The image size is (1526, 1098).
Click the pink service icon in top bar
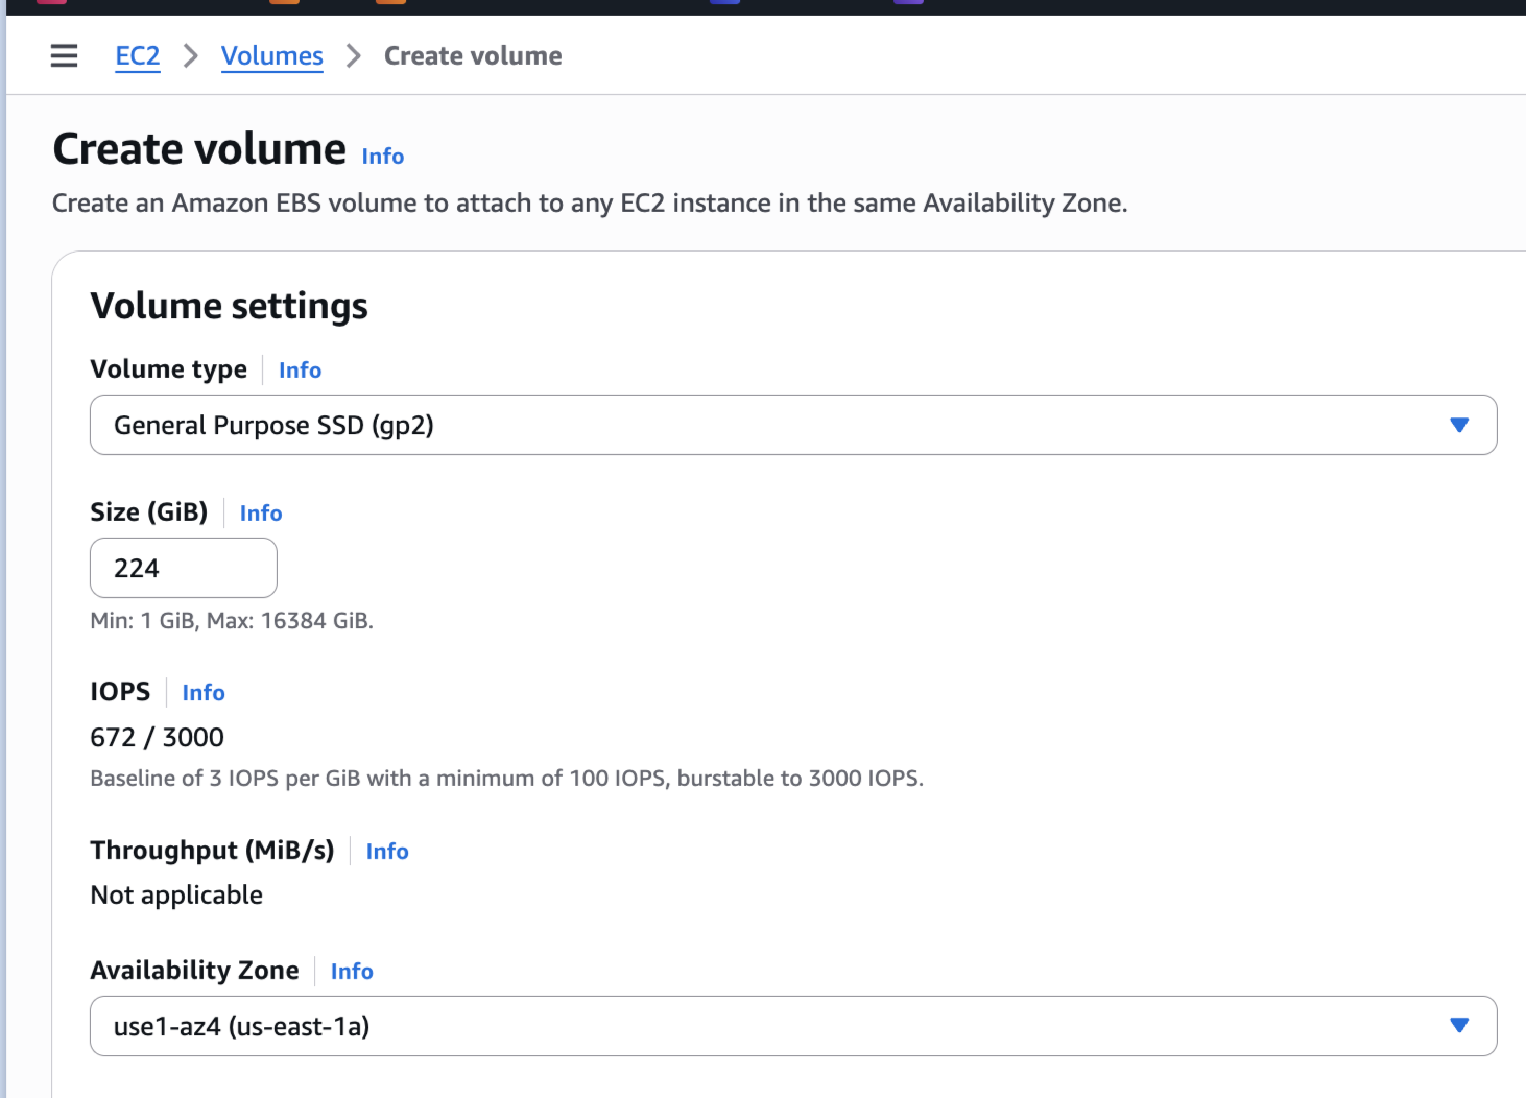[51, 2]
